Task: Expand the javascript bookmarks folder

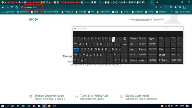Action: coord(81,12)
